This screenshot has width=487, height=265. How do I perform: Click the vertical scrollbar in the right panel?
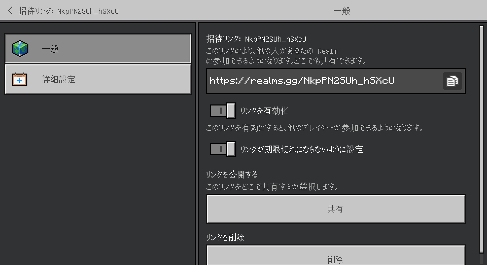[481, 139]
